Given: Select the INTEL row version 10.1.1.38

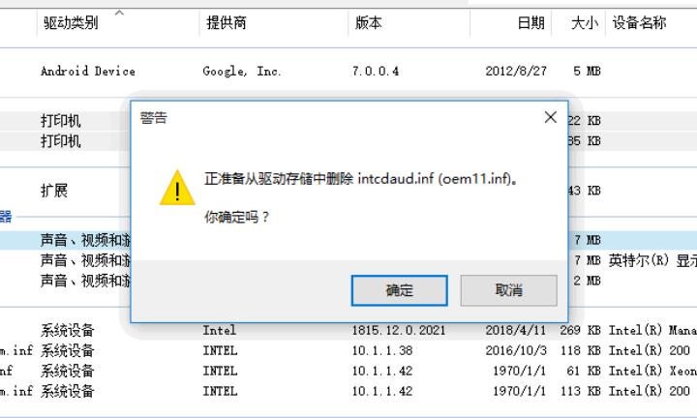Looking at the screenshot, I should [x=348, y=350].
